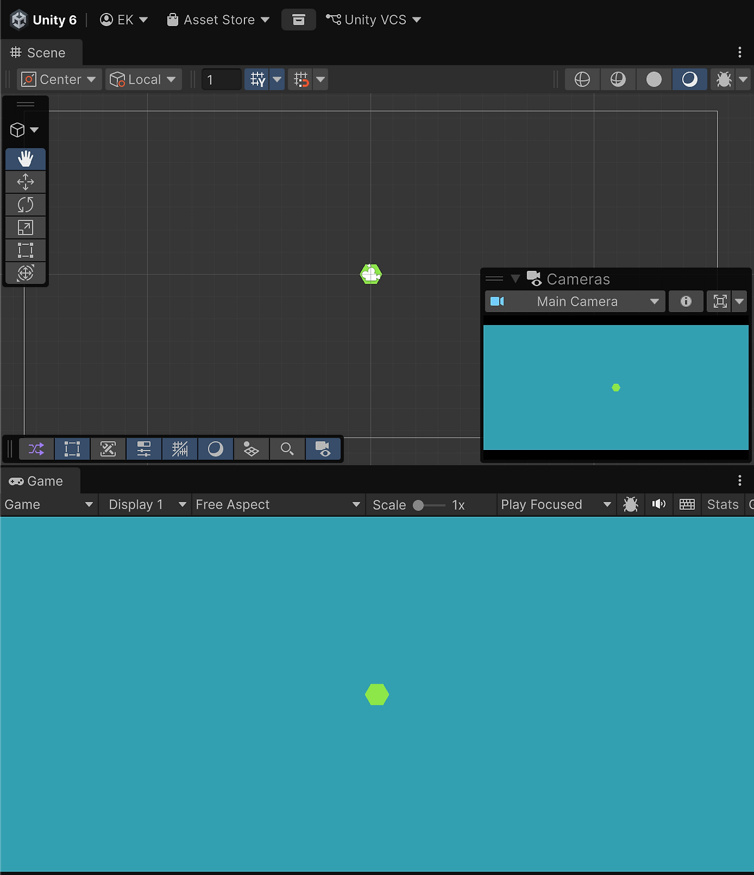
Task: Mute the Game view audio
Action: [659, 504]
